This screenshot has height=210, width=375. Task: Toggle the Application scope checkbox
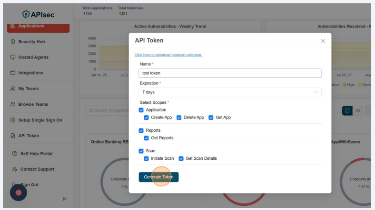point(141,110)
